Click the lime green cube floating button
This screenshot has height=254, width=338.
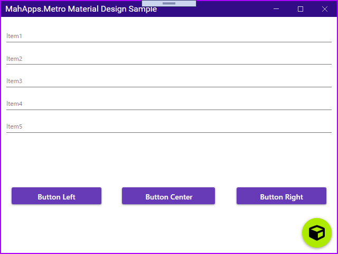317,233
